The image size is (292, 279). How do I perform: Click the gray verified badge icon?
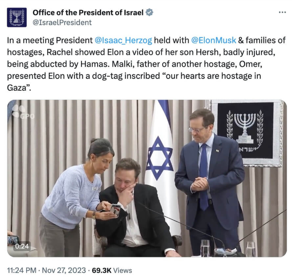point(150,13)
